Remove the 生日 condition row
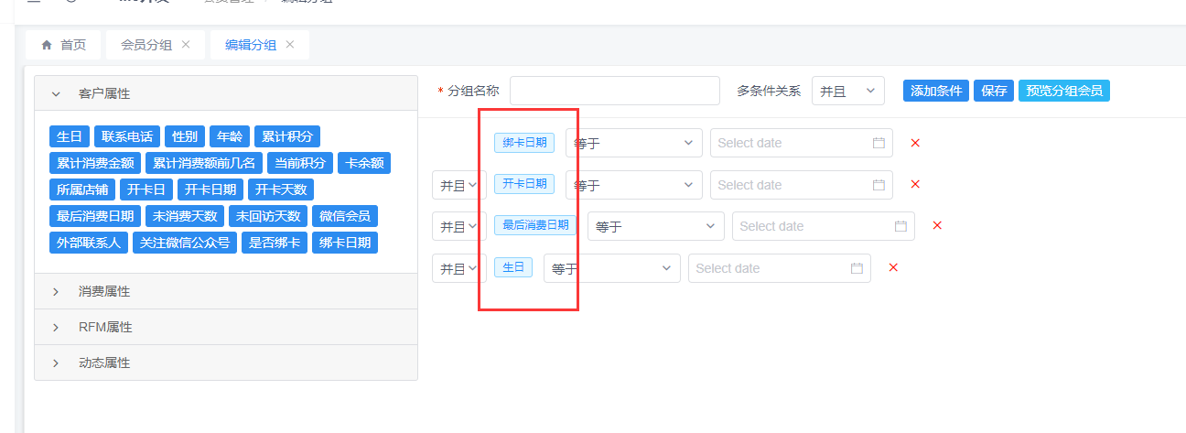Screen dimensions: 1186x433 coord(893,268)
